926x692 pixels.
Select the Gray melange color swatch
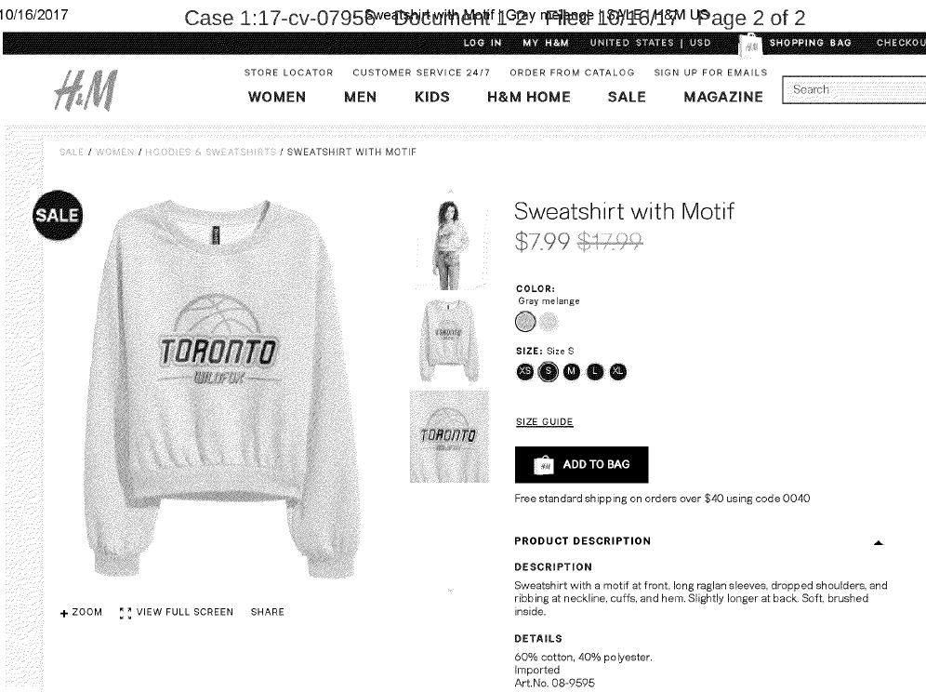point(525,322)
